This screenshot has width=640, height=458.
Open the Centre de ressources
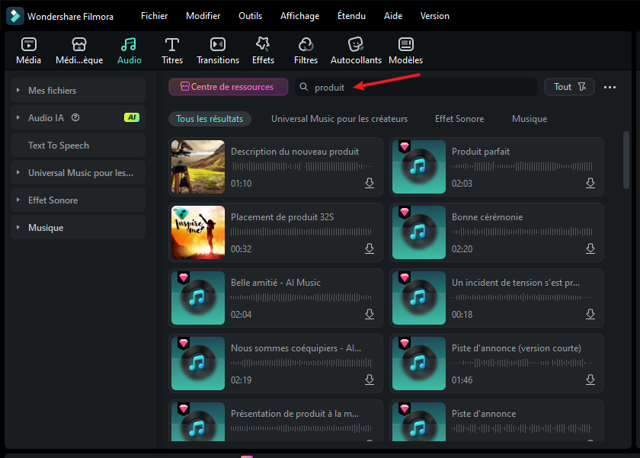[x=228, y=87]
